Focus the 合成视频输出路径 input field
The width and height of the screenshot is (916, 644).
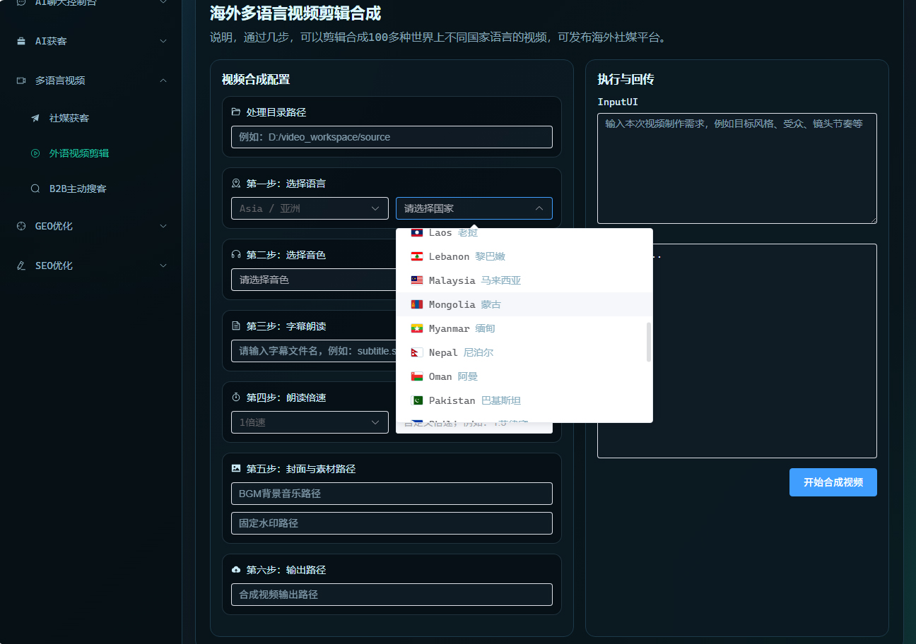392,595
